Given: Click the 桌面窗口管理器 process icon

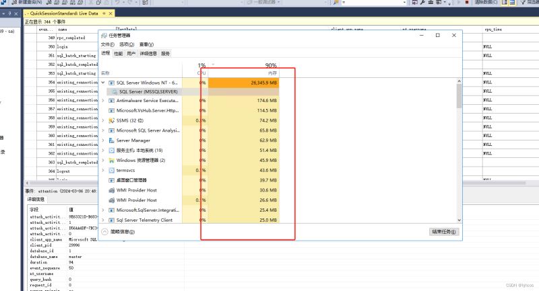Looking at the screenshot, I should [111, 180].
